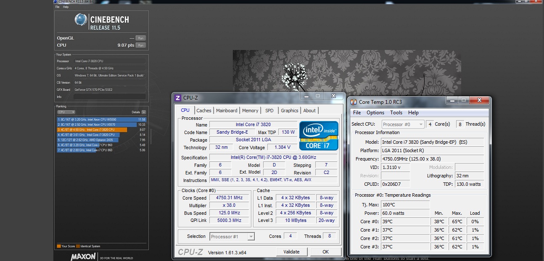Click the Core #1 max temperature 62°C

457,230
